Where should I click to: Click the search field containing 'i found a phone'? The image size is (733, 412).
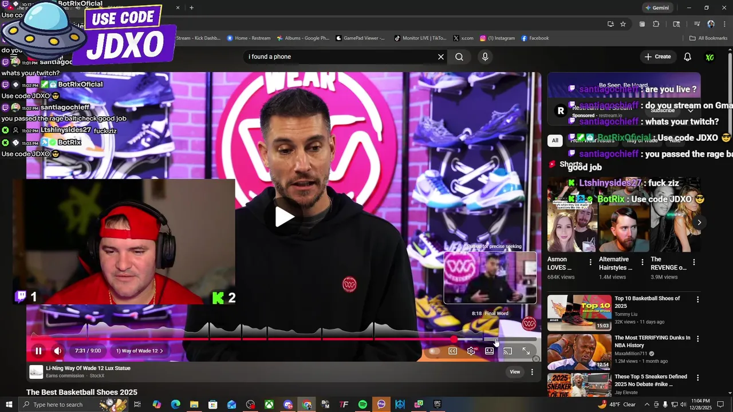tap(341, 57)
